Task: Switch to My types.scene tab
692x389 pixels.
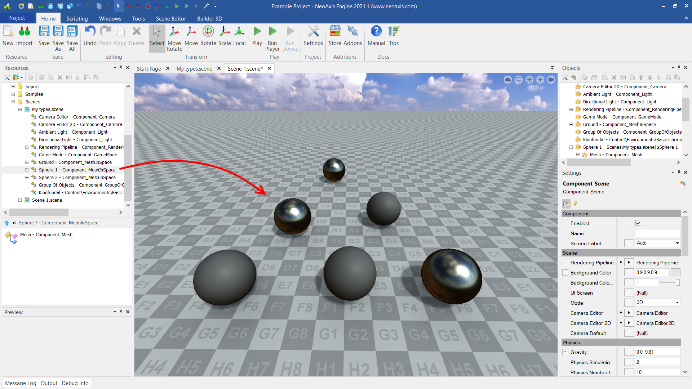Action: tap(194, 68)
